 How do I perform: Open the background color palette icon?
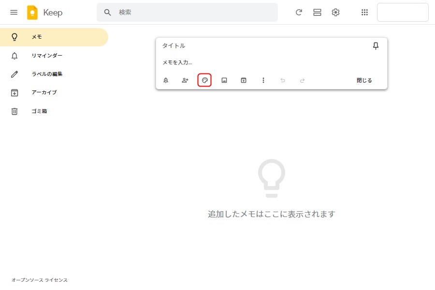pyautogui.click(x=204, y=80)
